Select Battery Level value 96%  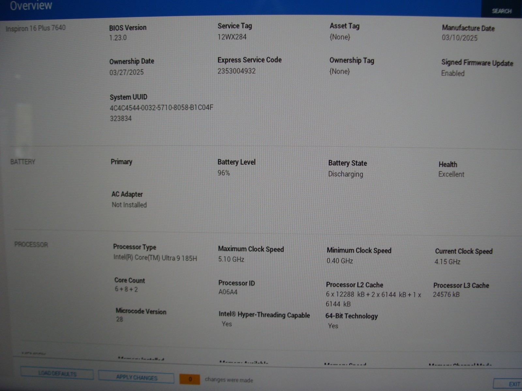tap(224, 173)
